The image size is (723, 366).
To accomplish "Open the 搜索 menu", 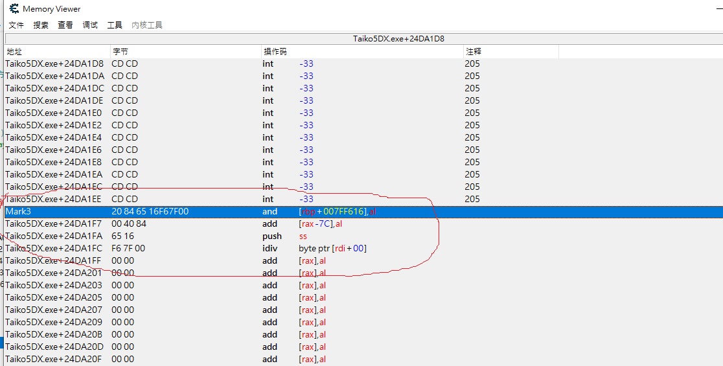I will click(41, 25).
